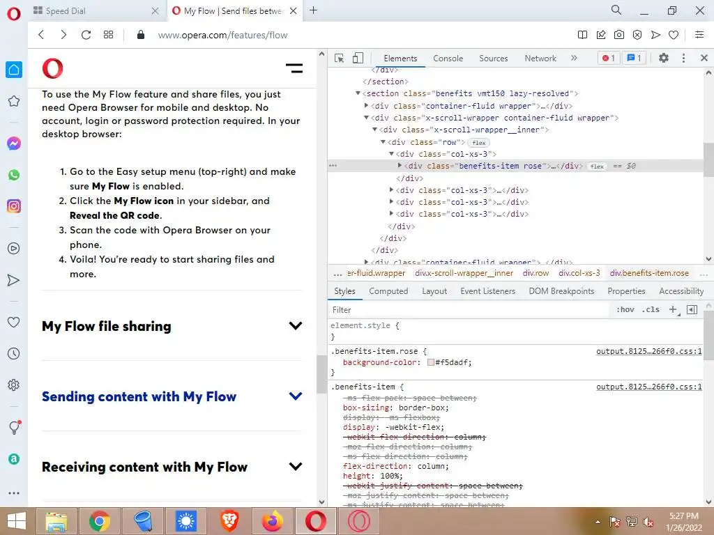Collapse section benefits vmt150 node
The image size is (714, 535).
click(x=358, y=93)
